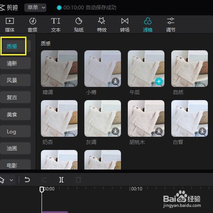
Task: Click the split clip tool icon
Action: pyautogui.click(x=61, y=180)
